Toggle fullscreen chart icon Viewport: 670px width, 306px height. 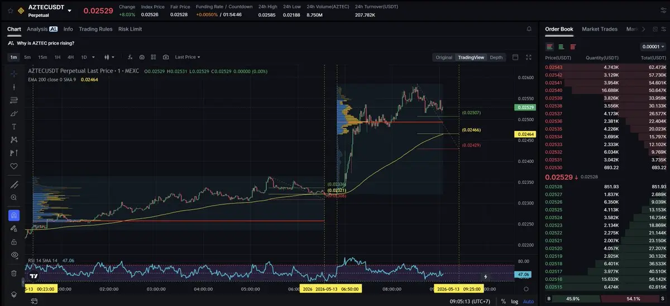click(x=529, y=57)
